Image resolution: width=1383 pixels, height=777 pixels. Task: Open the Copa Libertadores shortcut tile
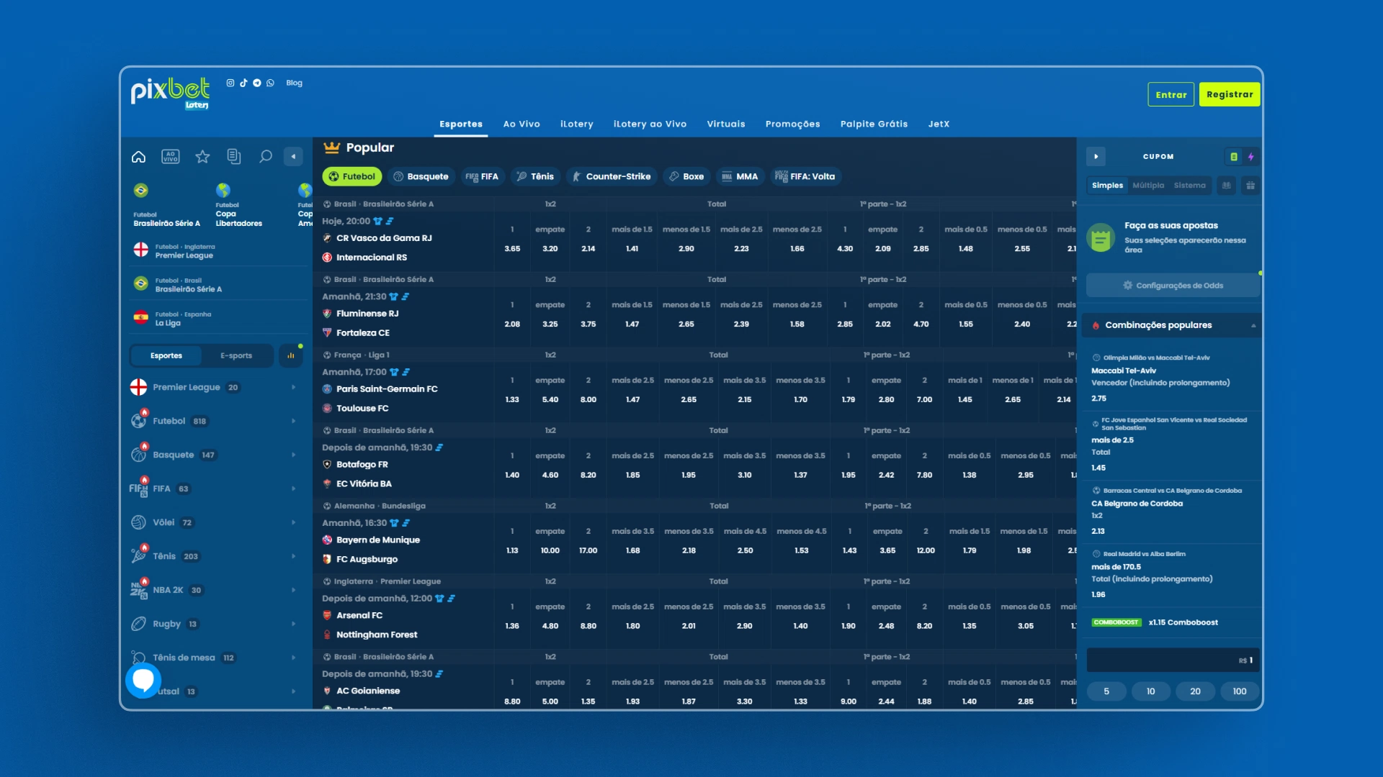point(239,205)
